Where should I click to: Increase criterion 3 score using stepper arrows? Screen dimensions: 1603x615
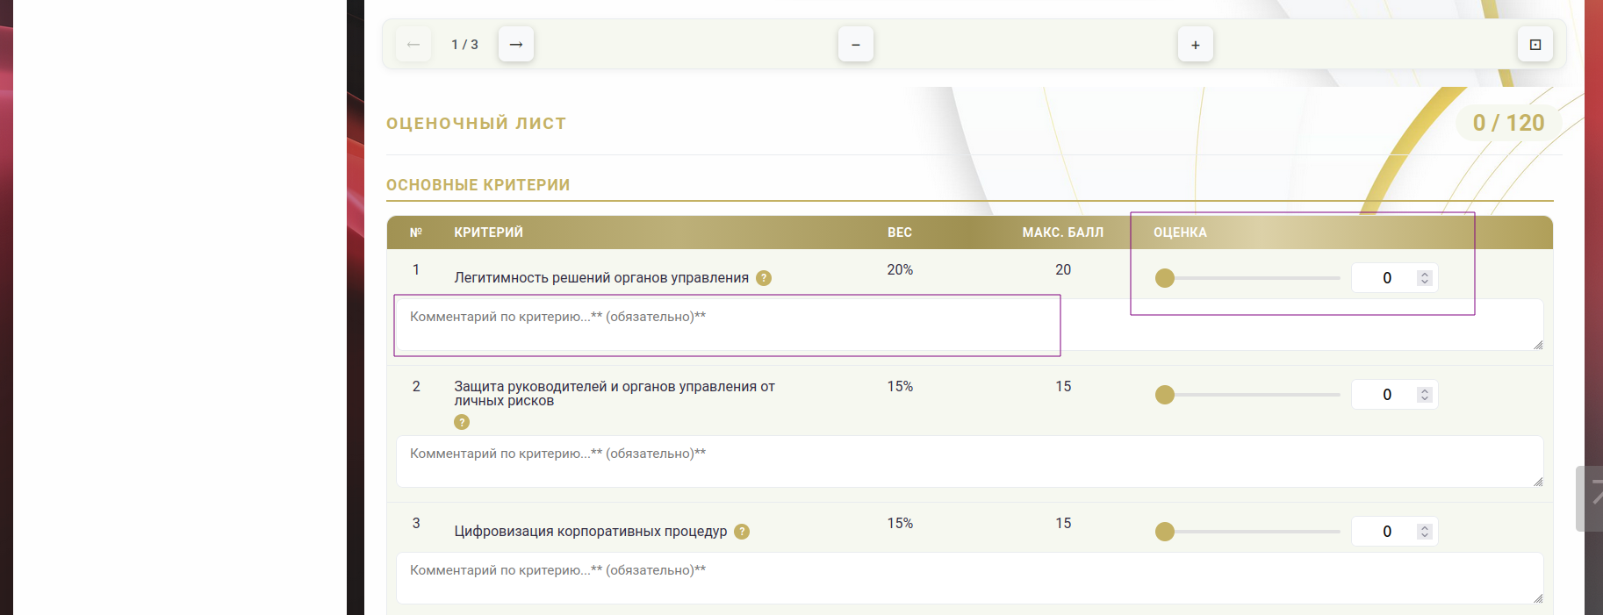(x=1425, y=527)
